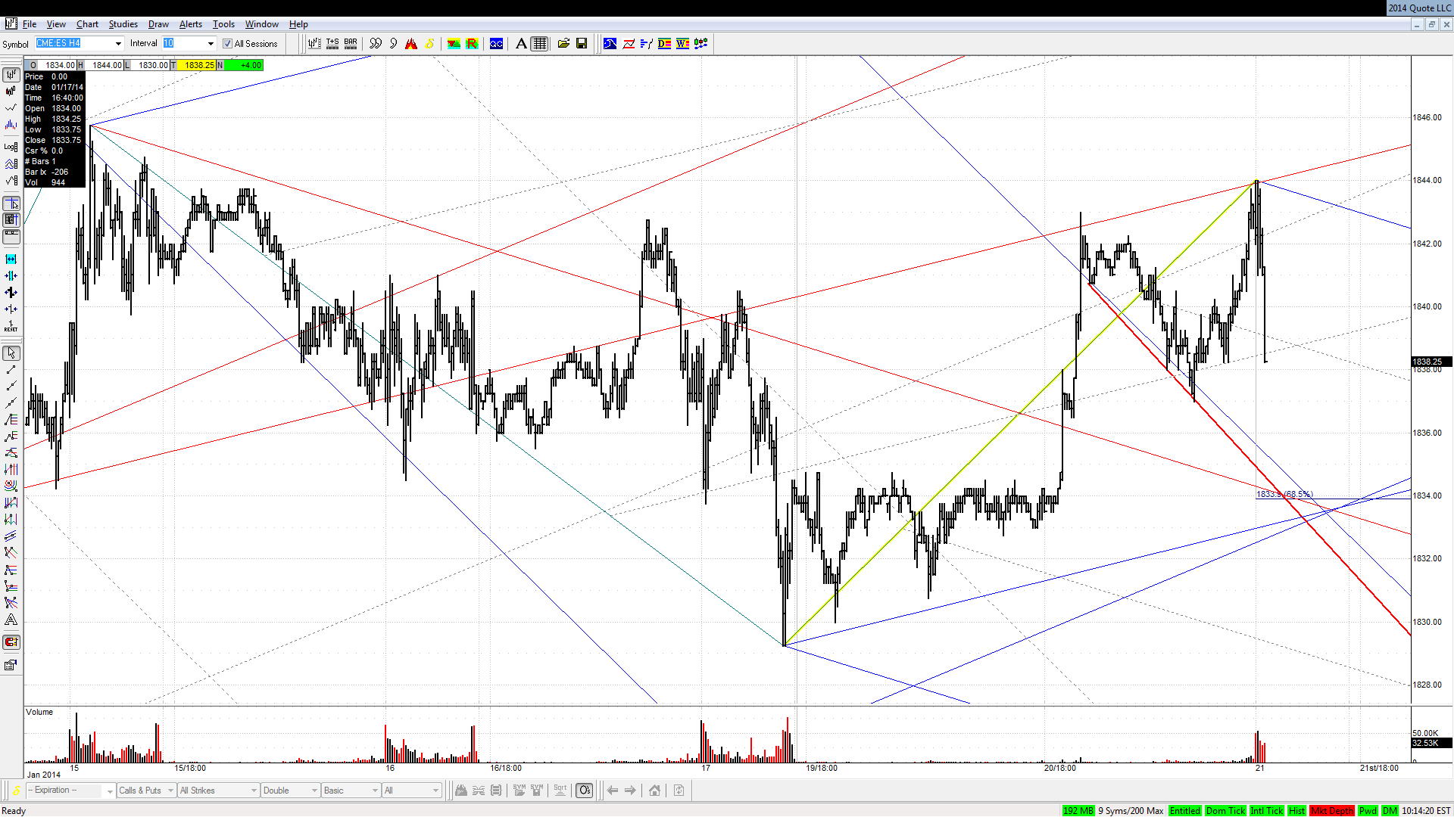Open the Chart menu

click(x=87, y=24)
